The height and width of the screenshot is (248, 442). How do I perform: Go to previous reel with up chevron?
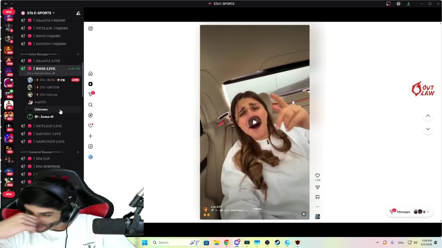(x=428, y=116)
